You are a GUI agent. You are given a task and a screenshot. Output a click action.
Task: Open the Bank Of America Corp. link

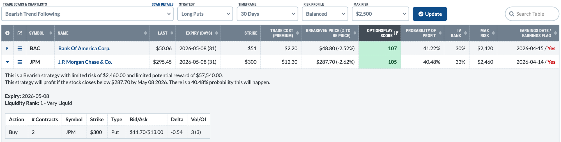84,48
